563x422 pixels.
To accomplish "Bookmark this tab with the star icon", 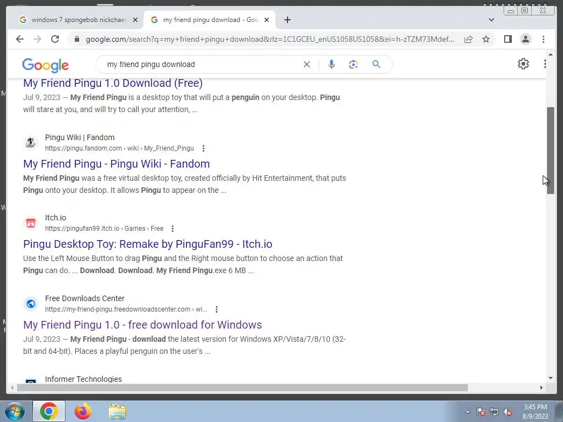I will pyautogui.click(x=486, y=39).
